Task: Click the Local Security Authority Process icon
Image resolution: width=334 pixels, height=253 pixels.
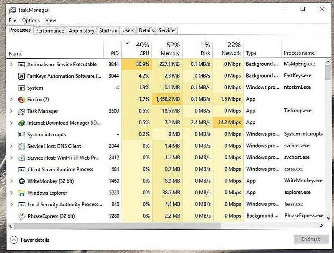Action: pos(22,205)
